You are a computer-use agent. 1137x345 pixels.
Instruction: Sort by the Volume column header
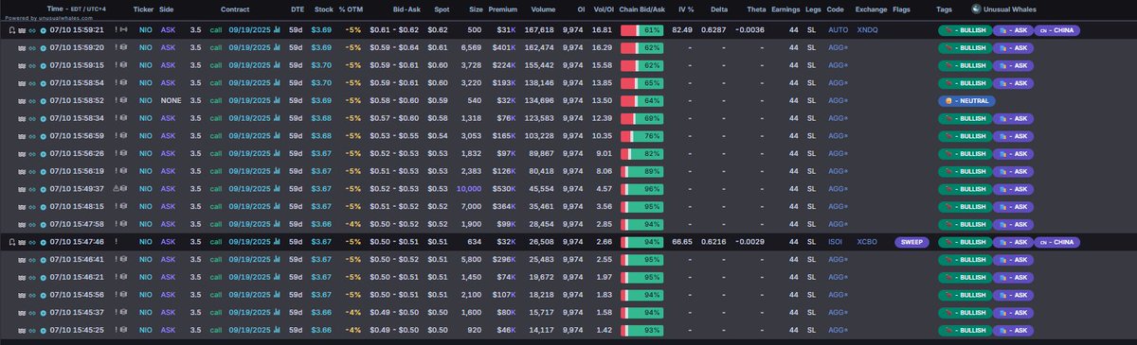click(x=544, y=9)
